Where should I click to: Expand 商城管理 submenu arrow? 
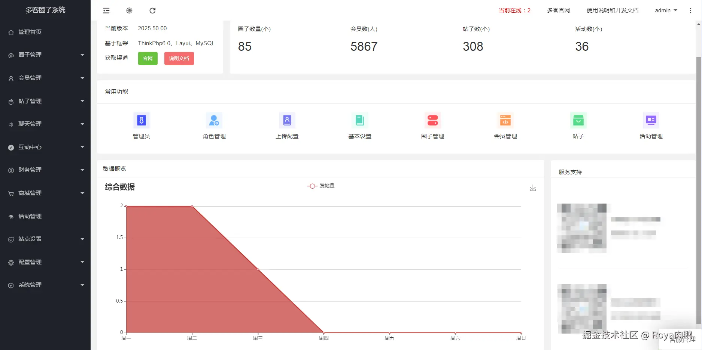(82, 193)
